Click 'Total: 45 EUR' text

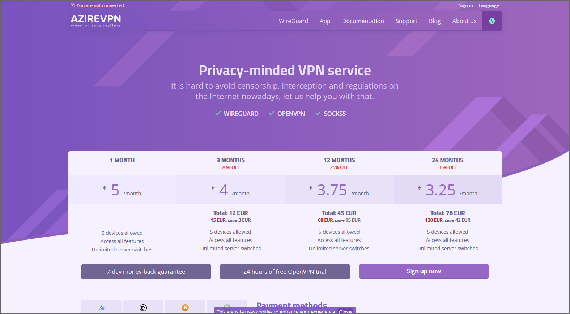click(x=339, y=213)
